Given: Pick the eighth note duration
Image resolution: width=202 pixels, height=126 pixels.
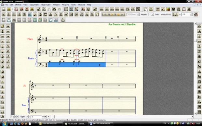Looking at the screenshot, I should [3, 56].
